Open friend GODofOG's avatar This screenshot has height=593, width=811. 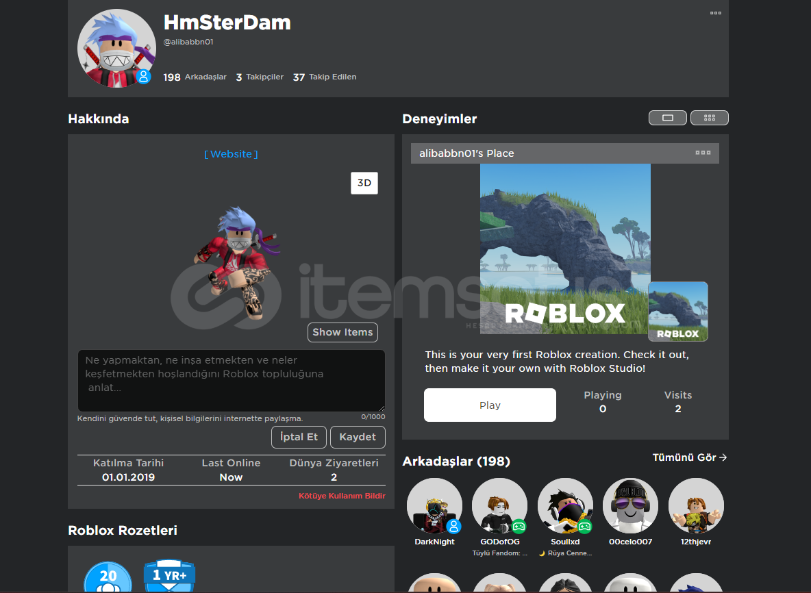pos(499,505)
